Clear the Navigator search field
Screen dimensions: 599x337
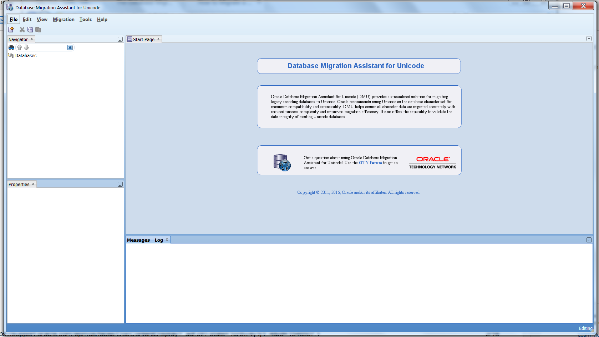70,47
